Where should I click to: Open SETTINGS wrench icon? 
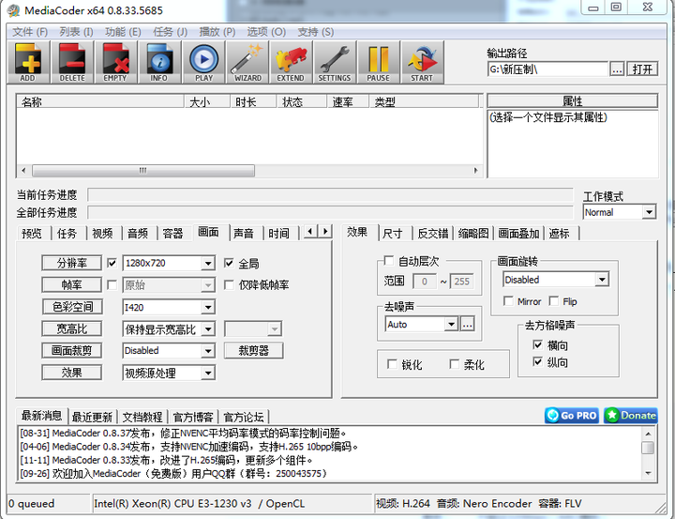[335, 62]
